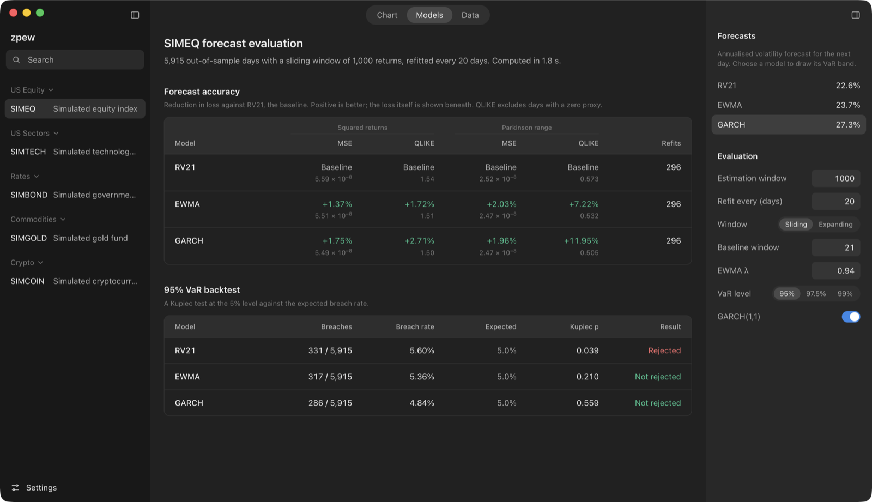Select SIMGOLD Simulated gold fund
This screenshot has height=502, width=872.
pos(75,238)
